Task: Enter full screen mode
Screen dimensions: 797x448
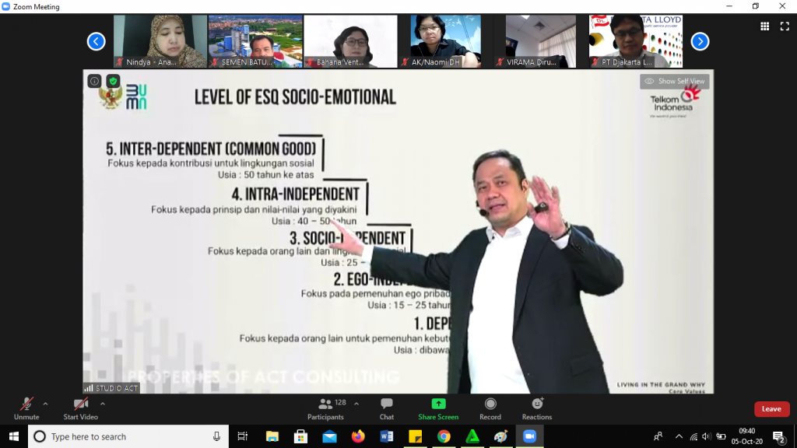Action: (785, 26)
